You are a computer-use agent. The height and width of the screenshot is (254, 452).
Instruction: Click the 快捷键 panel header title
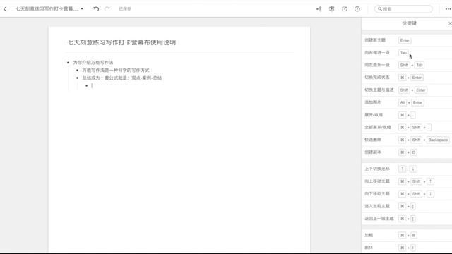coord(410,23)
